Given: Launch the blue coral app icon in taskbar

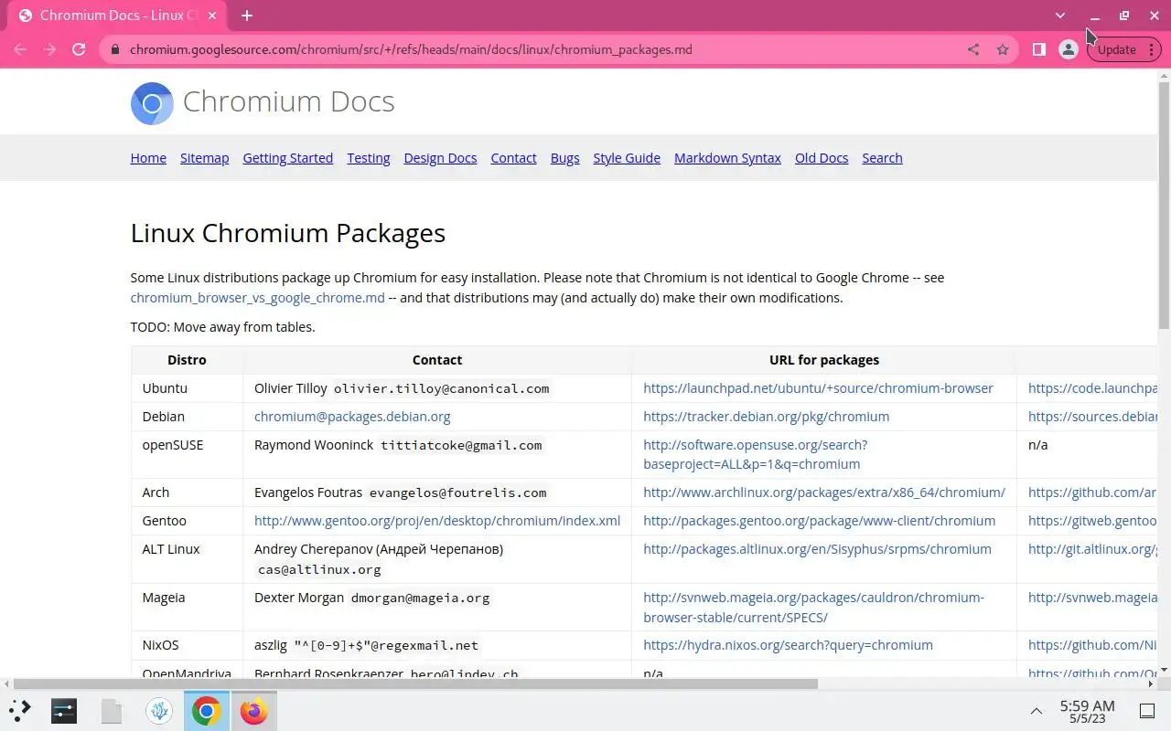Looking at the screenshot, I should [x=159, y=710].
